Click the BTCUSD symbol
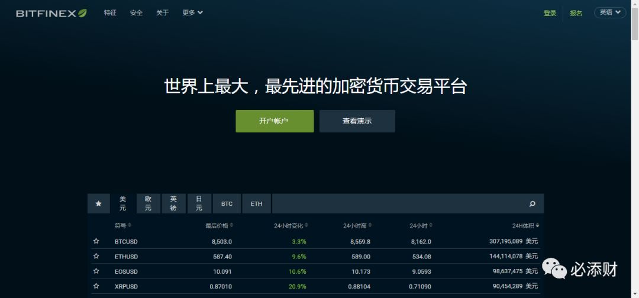 coord(126,241)
